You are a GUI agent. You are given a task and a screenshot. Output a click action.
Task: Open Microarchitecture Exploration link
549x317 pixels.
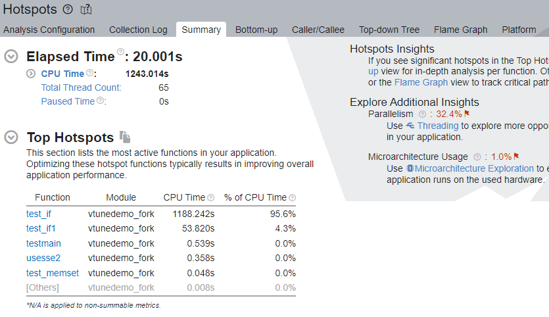click(x=474, y=168)
